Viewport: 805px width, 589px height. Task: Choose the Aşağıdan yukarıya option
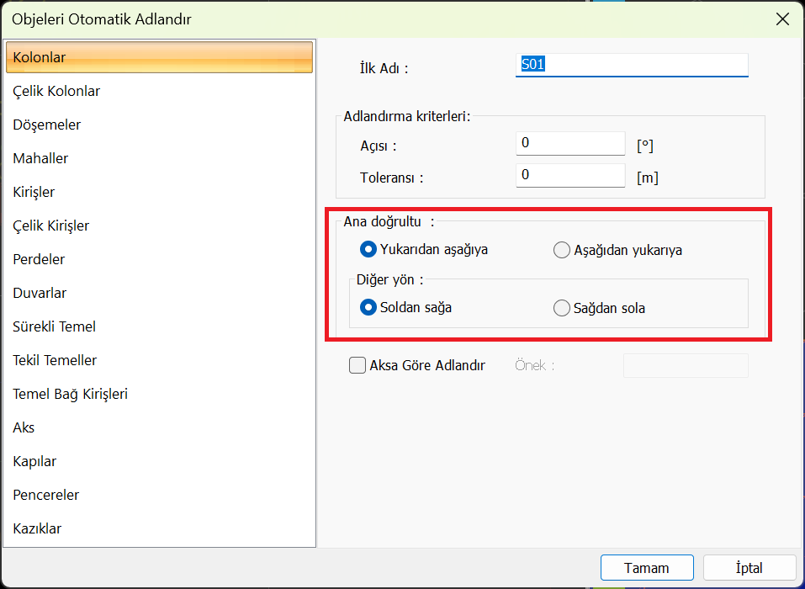click(x=562, y=250)
